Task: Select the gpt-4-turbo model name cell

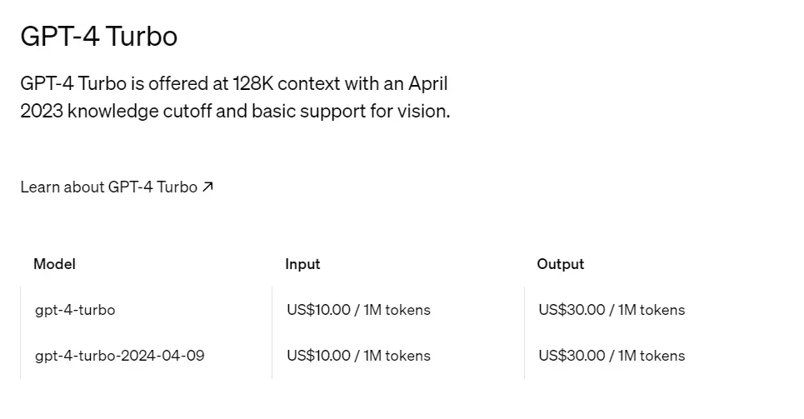Action: (75, 310)
